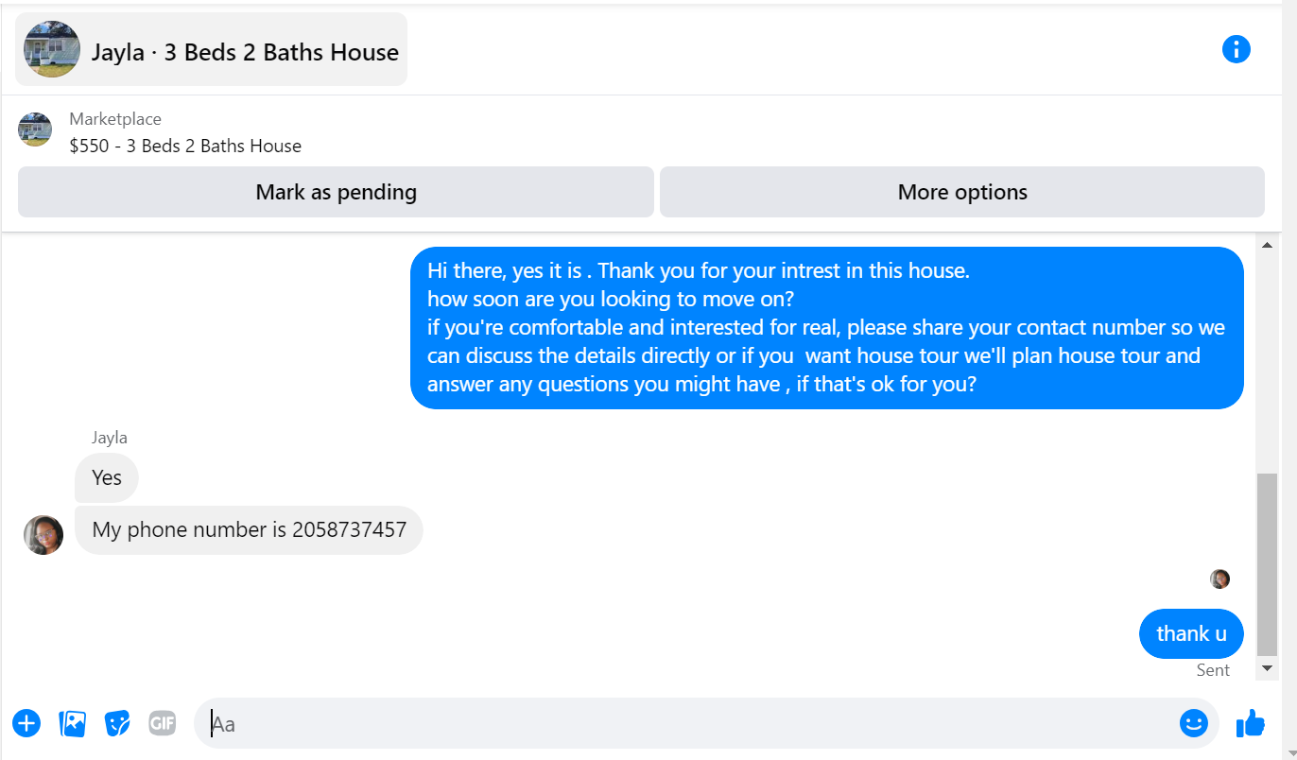The image size is (1297, 760).
Task: Click the 'thank u' sent message
Action: (x=1191, y=633)
